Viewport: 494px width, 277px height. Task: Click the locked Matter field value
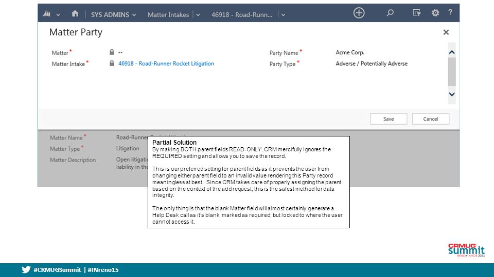(x=120, y=52)
